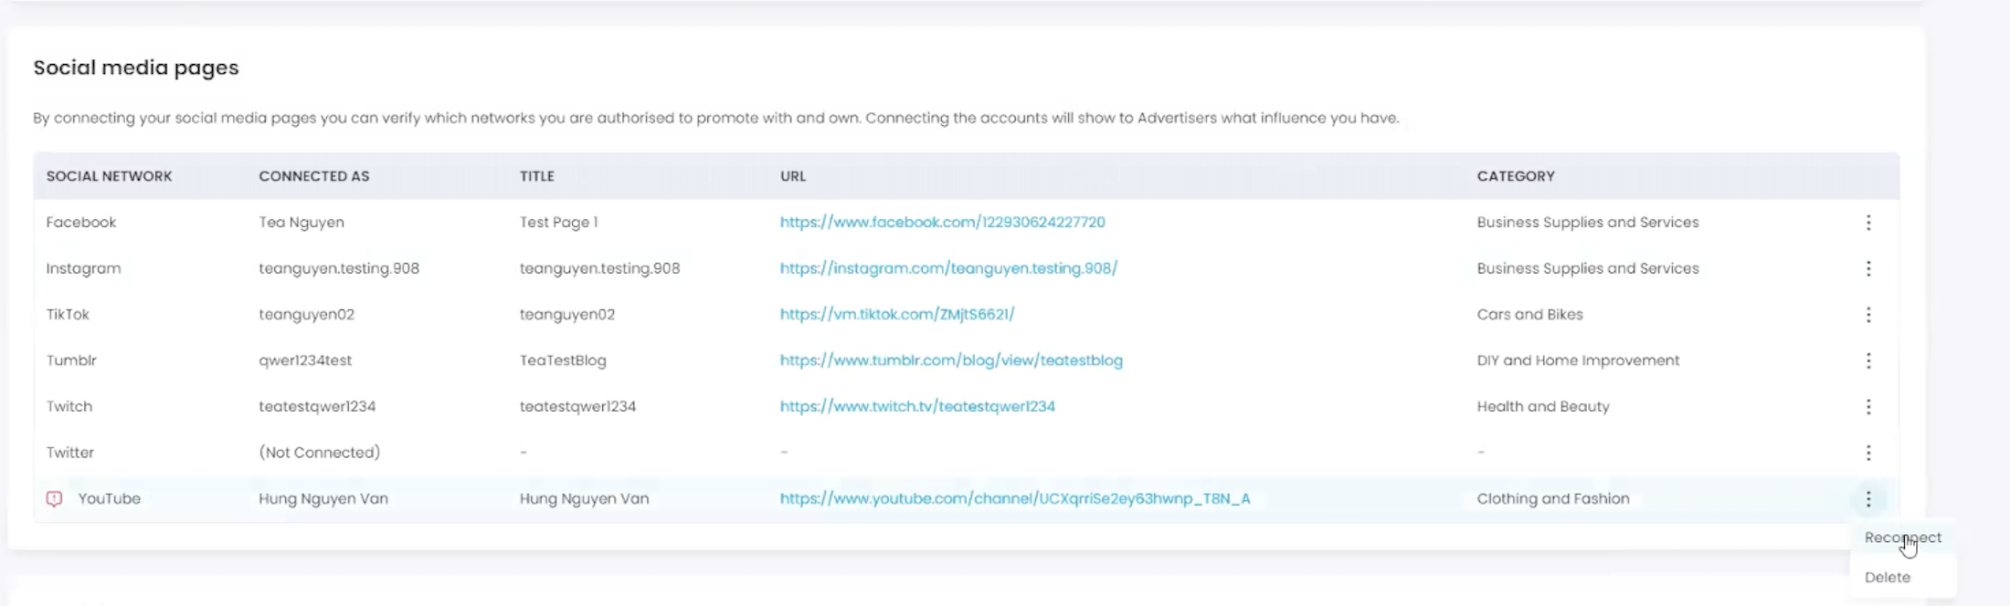Select the Twitter network cell
This screenshot has width=2010, height=606.
click(70, 453)
